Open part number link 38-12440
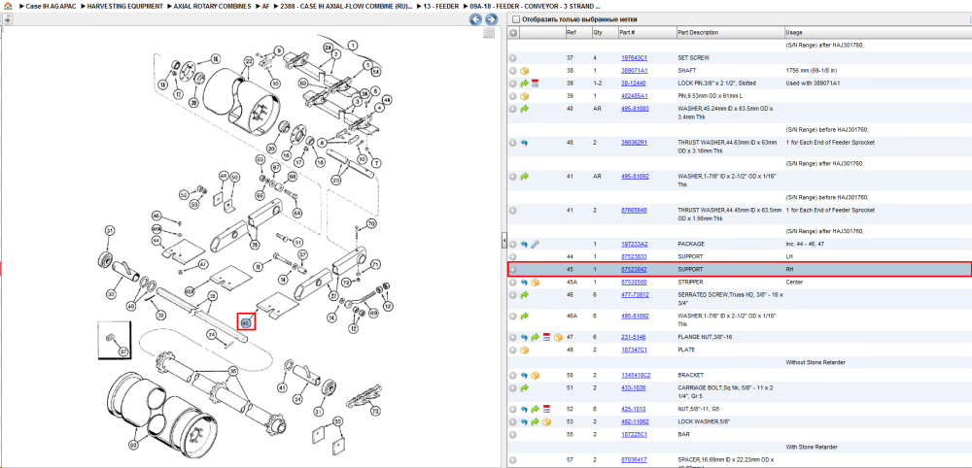Viewport: 972px width, 468px height. [633, 83]
